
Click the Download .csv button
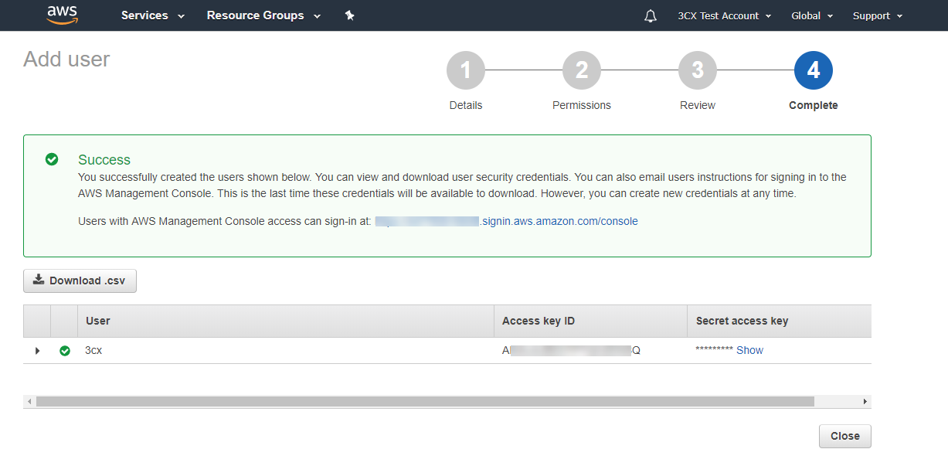tap(80, 281)
